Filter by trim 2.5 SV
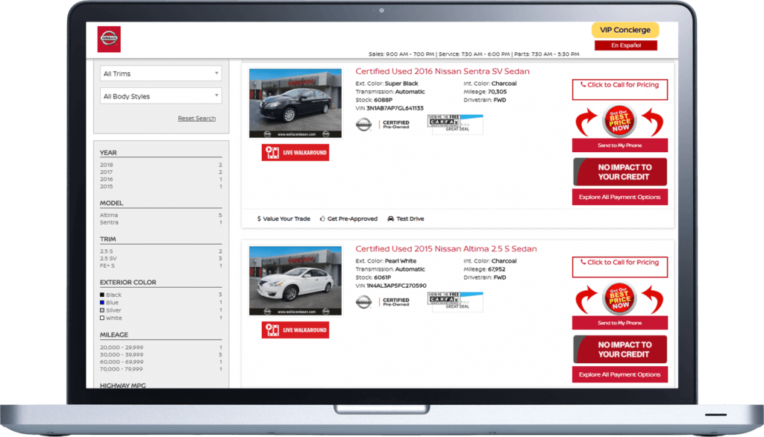764x437 pixels. [x=108, y=258]
